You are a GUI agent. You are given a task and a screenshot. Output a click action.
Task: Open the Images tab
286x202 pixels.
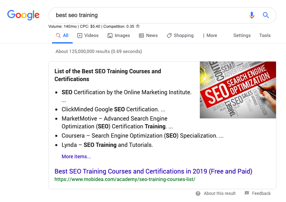[x=119, y=36]
